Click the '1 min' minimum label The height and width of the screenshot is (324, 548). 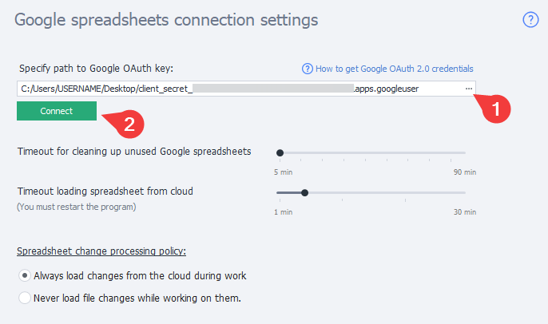pyautogui.click(x=283, y=212)
